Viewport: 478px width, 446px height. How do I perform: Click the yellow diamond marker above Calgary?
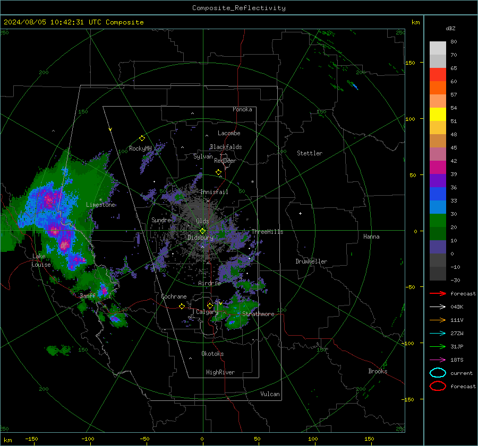click(210, 305)
